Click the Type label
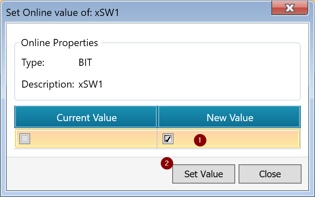Image resolution: width=315 pixels, height=197 pixels. tap(33, 63)
